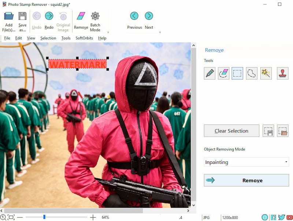This screenshot has width=293, height=221.
Task: Open the SoftOrbits menu
Action: pos(84,38)
